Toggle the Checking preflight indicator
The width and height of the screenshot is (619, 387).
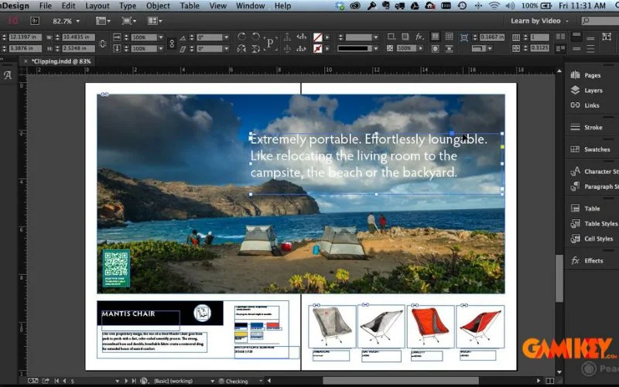[x=233, y=381]
